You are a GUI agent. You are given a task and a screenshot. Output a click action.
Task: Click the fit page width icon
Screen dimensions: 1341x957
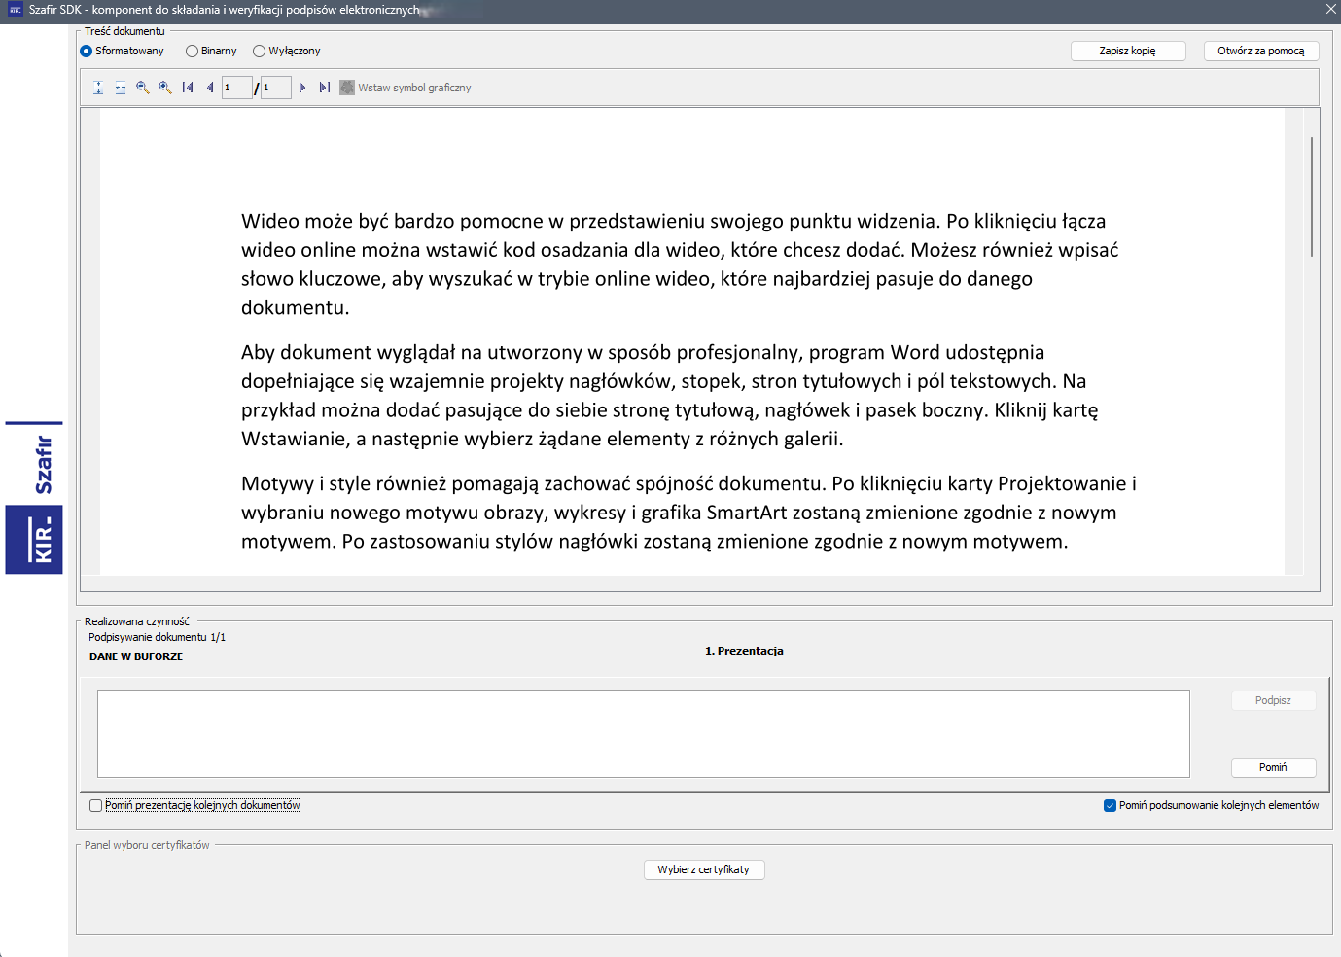(x=121, y=88)
